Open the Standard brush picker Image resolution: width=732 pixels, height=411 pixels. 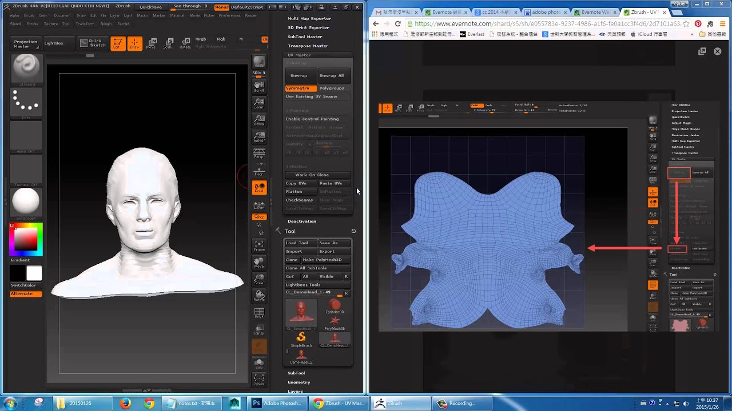26,70
